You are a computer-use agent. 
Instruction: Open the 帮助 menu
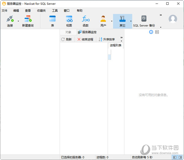coord(80,10)
